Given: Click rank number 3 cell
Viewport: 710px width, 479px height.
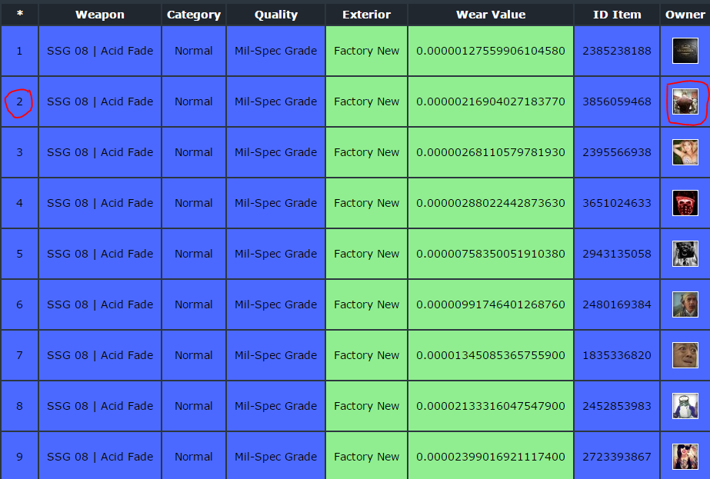Looking at the screenshot, I should pyautogui.click(x=19, y=152).
